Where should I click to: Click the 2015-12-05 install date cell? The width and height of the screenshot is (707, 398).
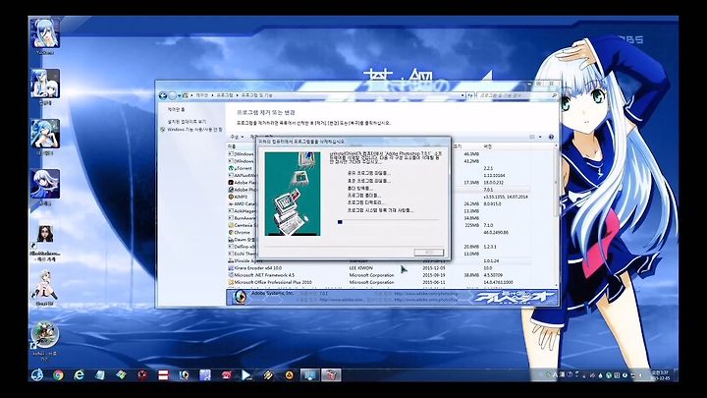(434, 268)
